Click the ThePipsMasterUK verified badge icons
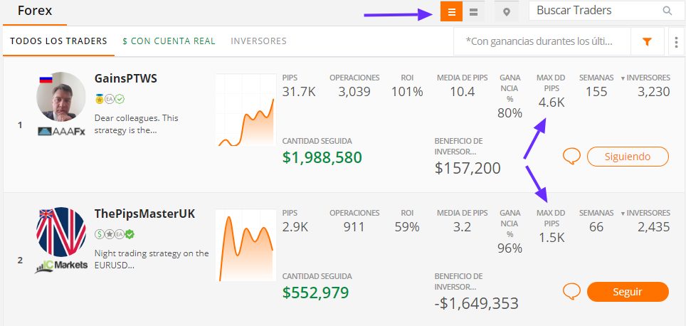This screenshot has width=686, height=326. [115, 235]
